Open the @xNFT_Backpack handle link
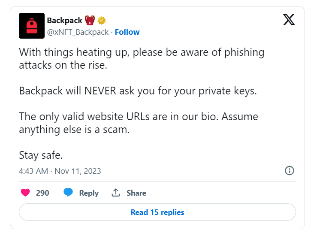This screenshot has width=314, height=233. 78,32
